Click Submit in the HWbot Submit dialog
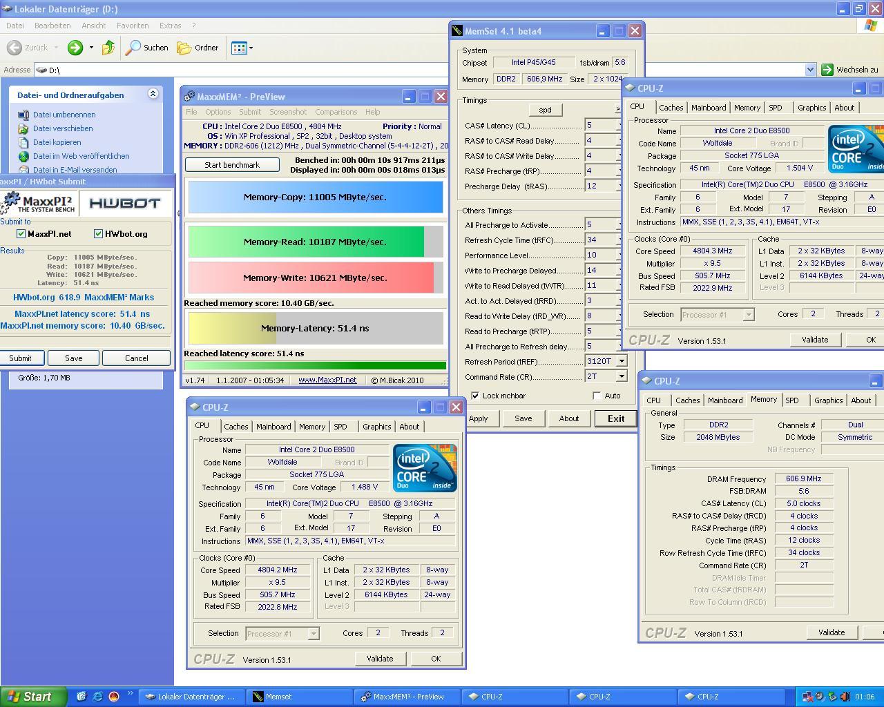884x707 pixels. tap(20, 358)
